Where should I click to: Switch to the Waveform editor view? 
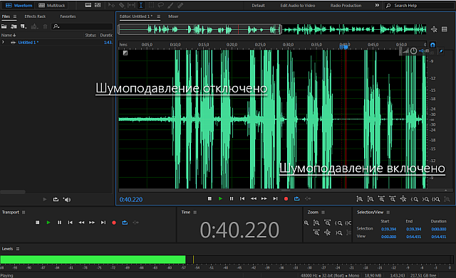19,5
